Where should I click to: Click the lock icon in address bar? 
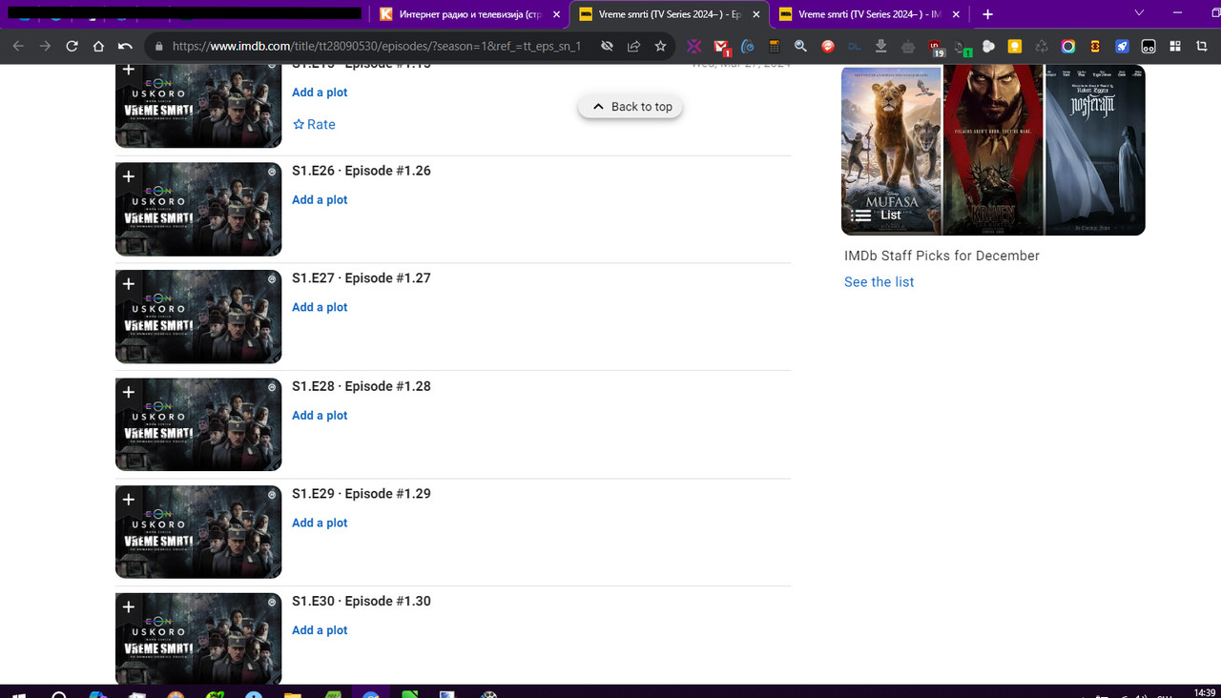(x=159, y=46)
